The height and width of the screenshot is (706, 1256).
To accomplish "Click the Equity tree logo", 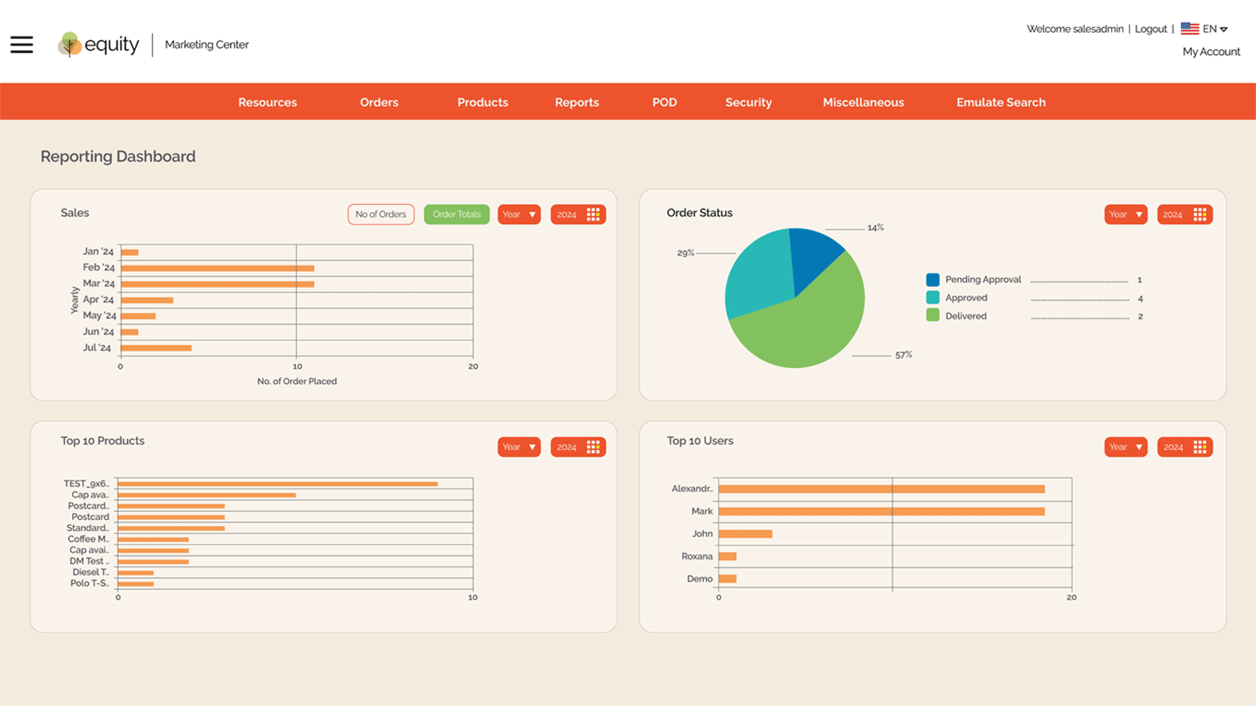I will coord(69,44).
